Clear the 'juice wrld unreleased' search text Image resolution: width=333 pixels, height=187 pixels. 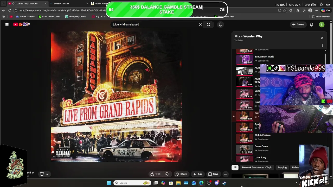click(x=200, y=24)
